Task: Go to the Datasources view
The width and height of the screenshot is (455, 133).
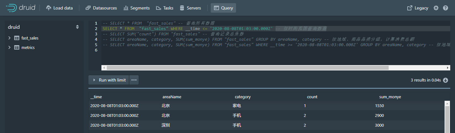Action: pos(101,8)
